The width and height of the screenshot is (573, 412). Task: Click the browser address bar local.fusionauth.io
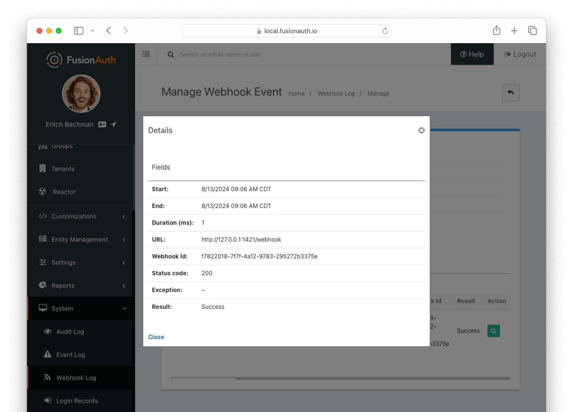[286, 31]
